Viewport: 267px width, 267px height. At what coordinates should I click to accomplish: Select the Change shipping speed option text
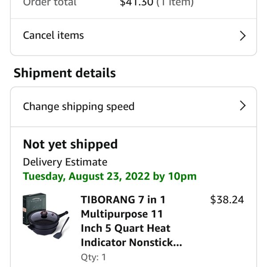(x=79, y=107)
